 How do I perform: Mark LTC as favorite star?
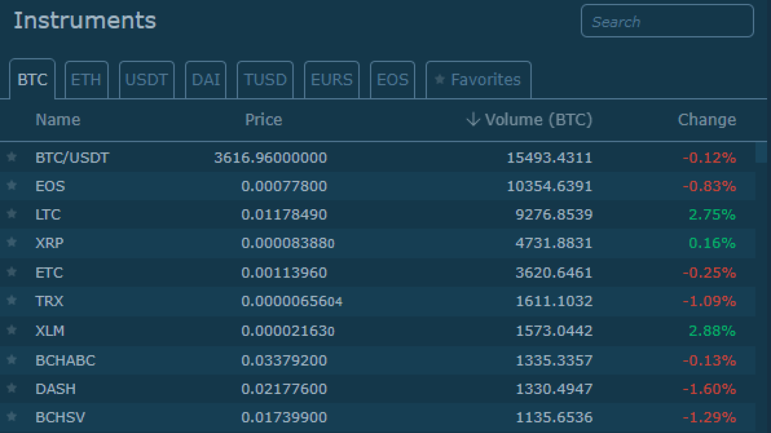12,214
